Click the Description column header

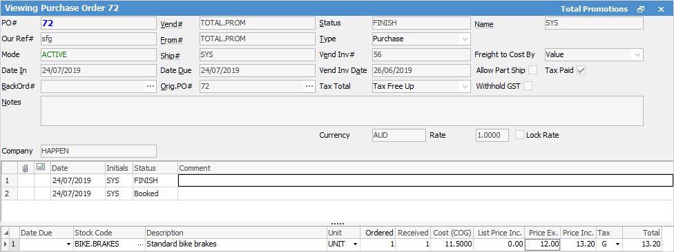pyautogui.click(x=236, y=233)
